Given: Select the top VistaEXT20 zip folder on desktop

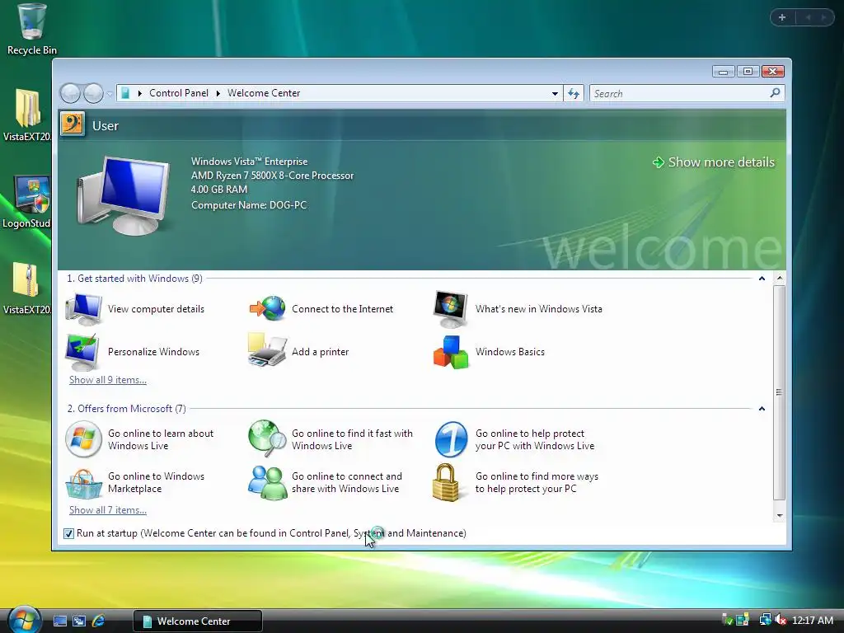Looking at the screenshot, I should pyautogui.click(x=27, y=115).
